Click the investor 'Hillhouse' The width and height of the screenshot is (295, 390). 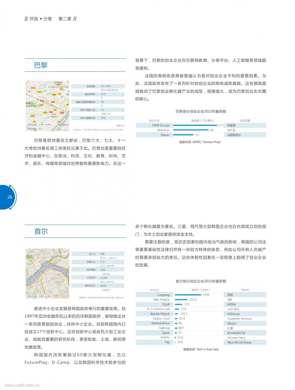(233, 314)
